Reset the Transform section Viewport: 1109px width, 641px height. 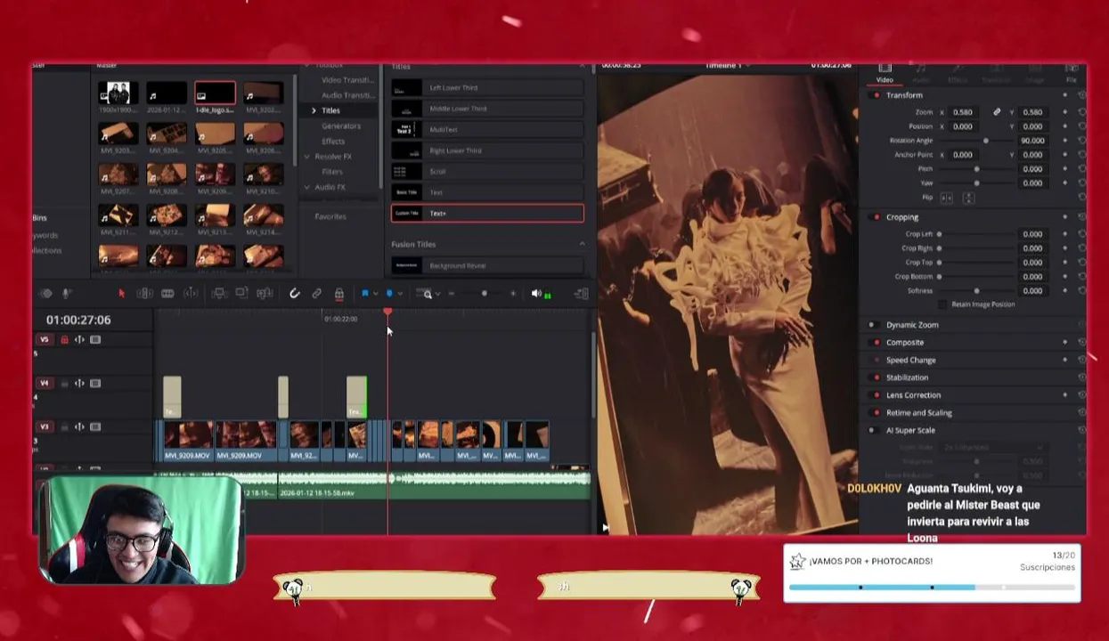tap(1081, 95)
